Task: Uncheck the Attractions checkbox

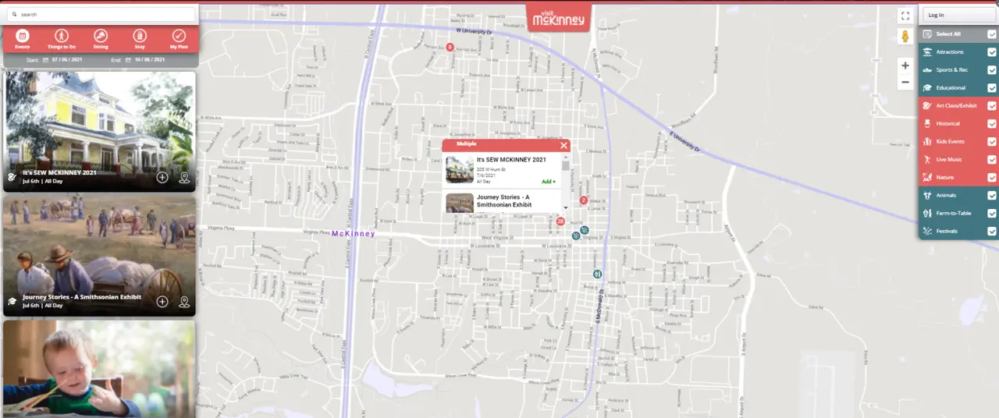Action: click(x=992, y=51)
